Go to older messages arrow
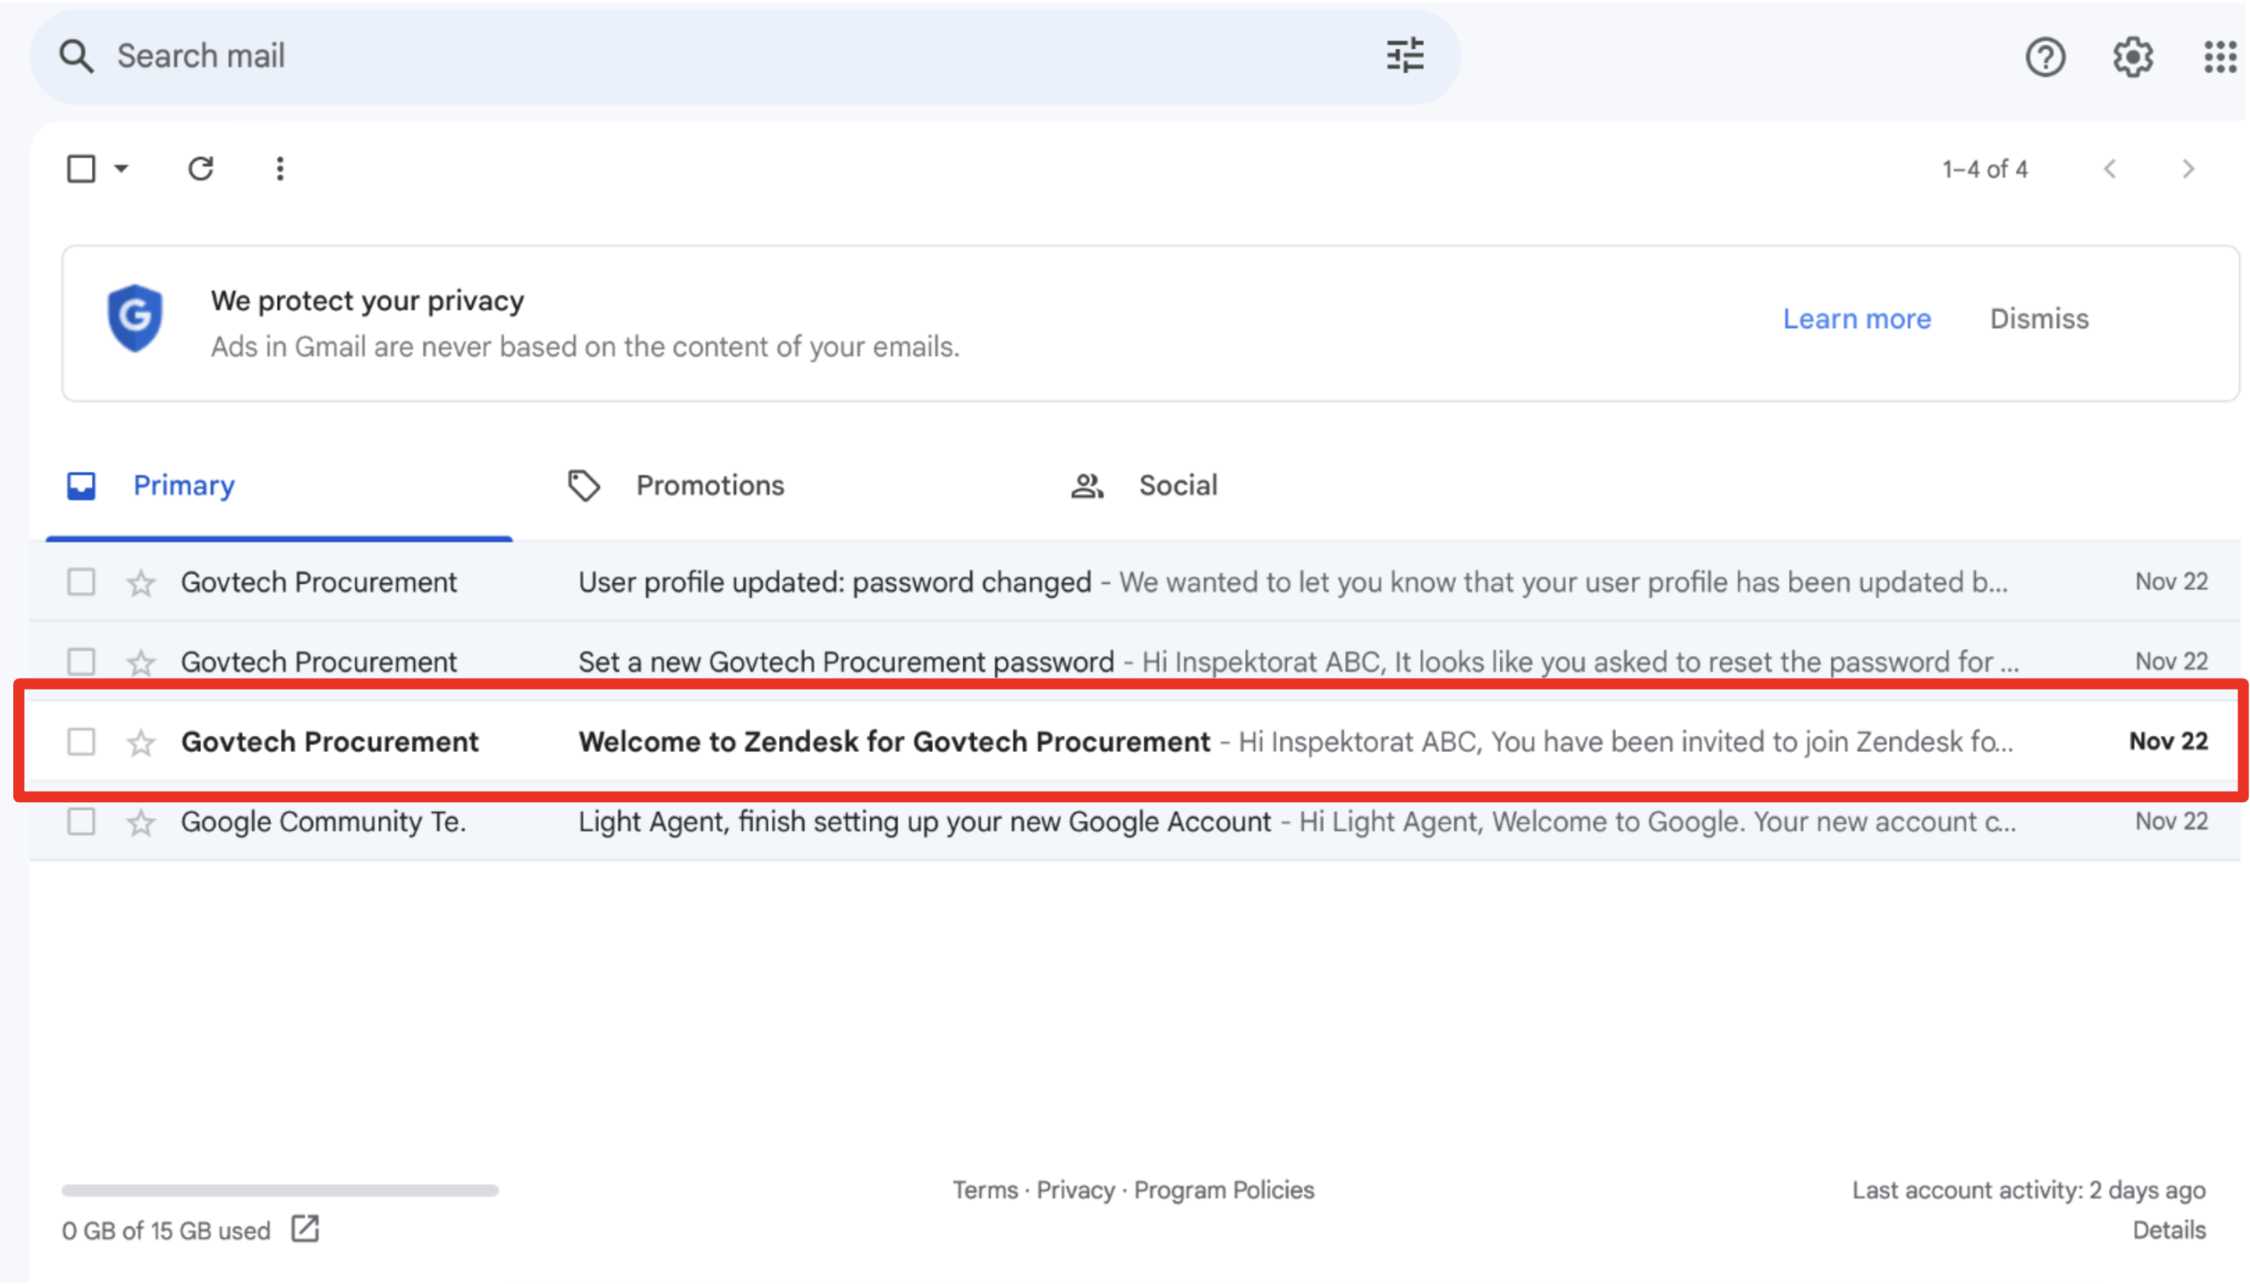 (x=2188, y=169)
